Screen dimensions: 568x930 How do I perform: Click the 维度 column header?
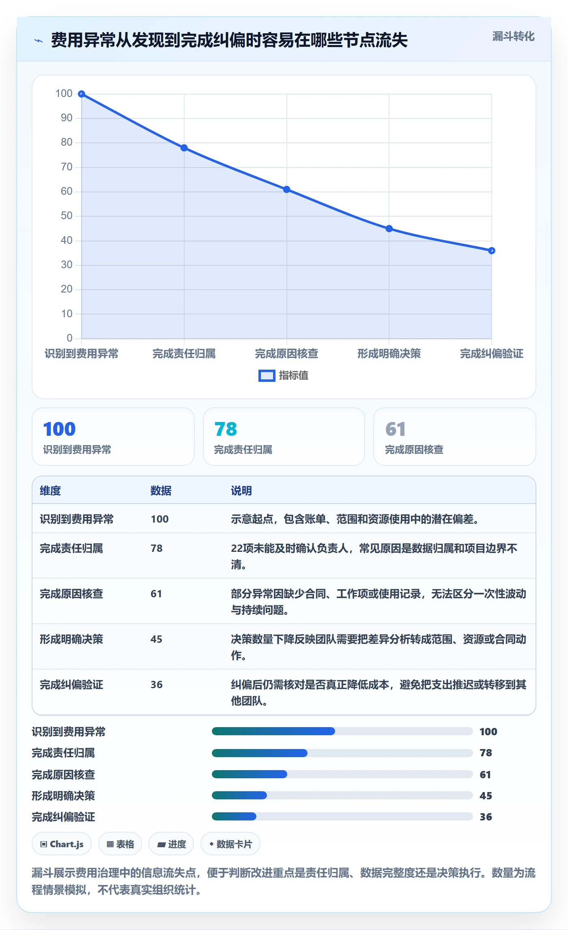(50, 491)
